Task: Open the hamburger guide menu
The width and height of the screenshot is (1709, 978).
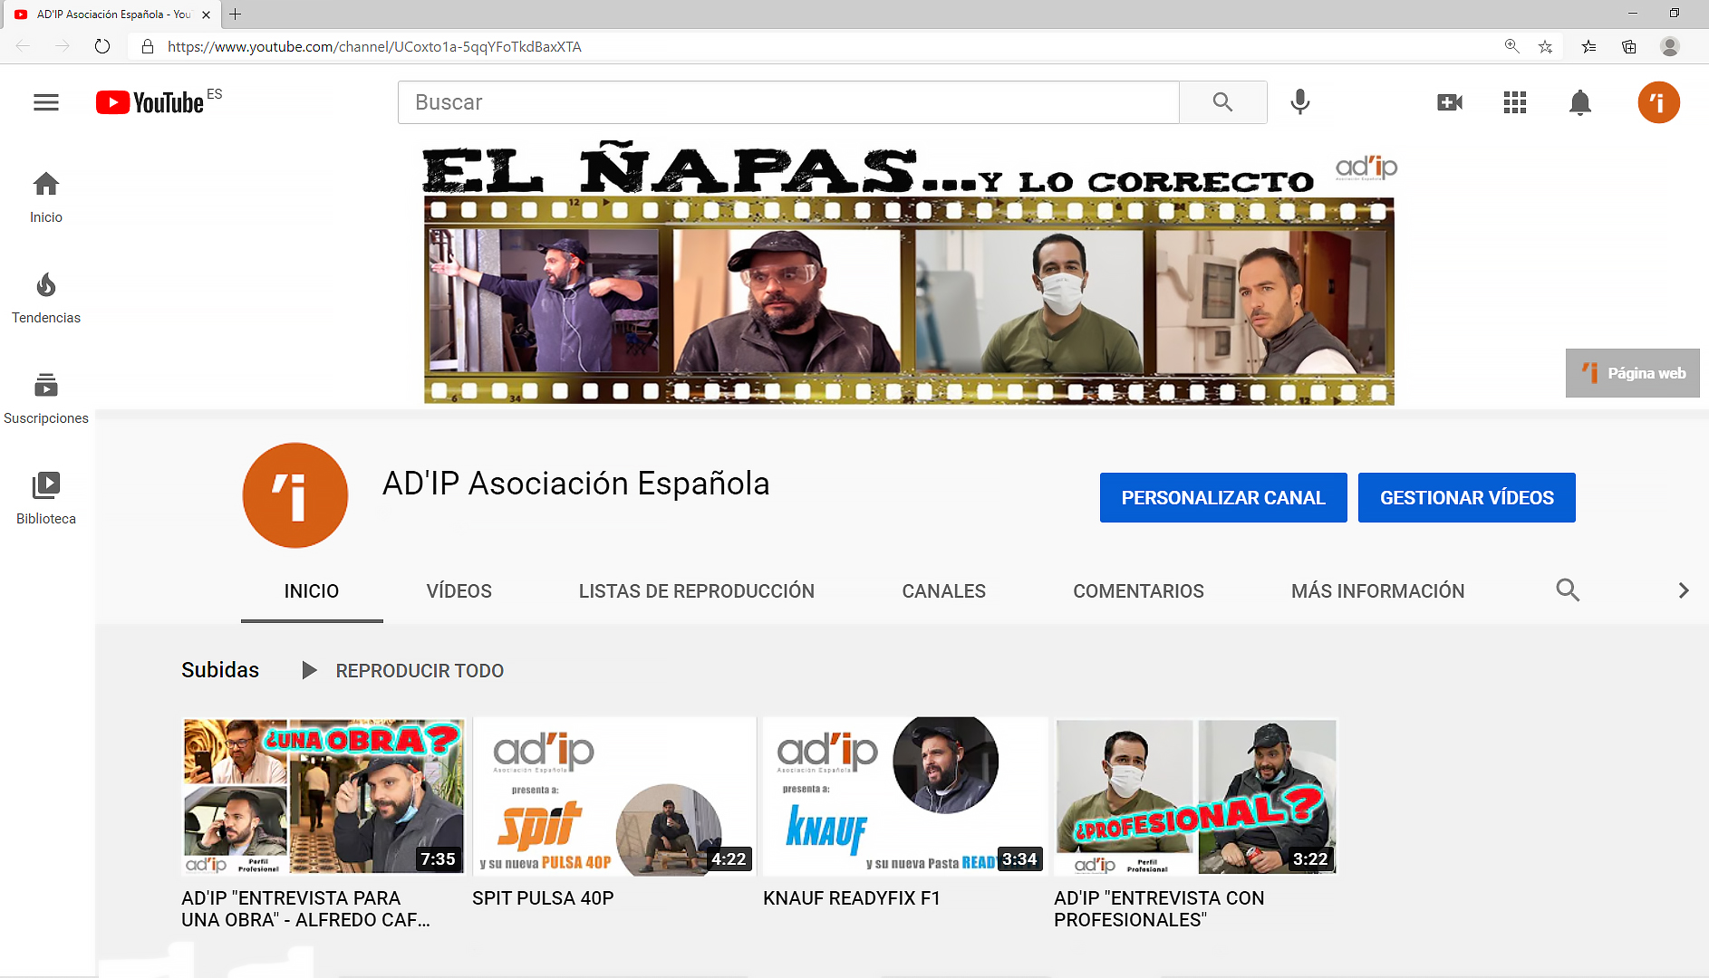Action: 46,102
